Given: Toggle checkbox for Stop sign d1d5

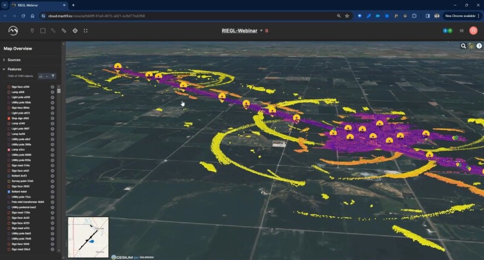Looking at the screenshot, I should tap(8, 119).
